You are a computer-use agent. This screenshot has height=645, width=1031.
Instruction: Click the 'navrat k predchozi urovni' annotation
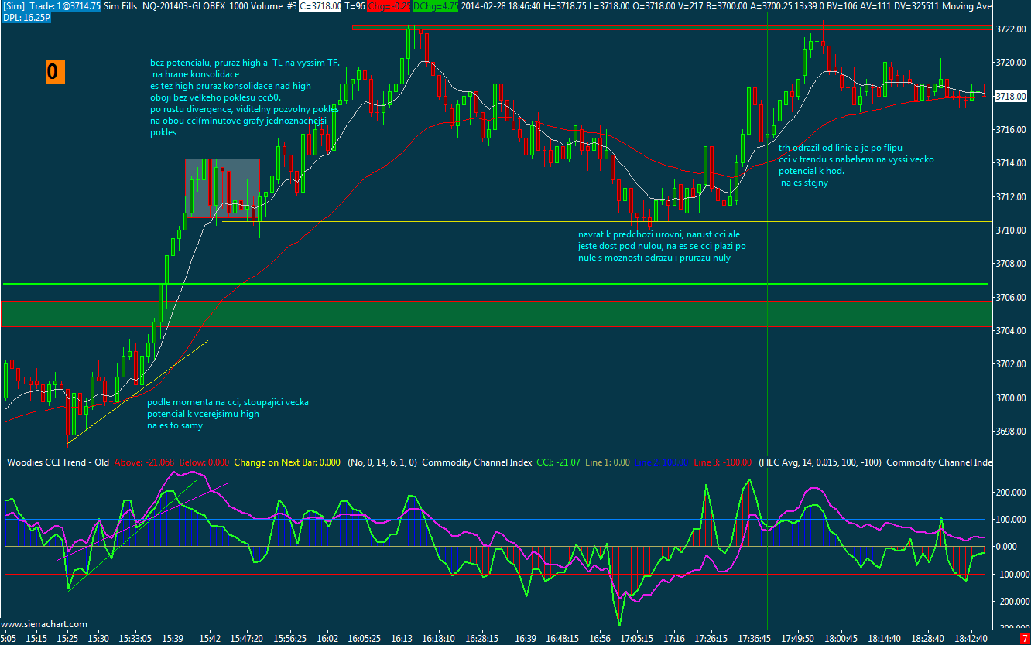pyautogui.click(x=662, y=246)
